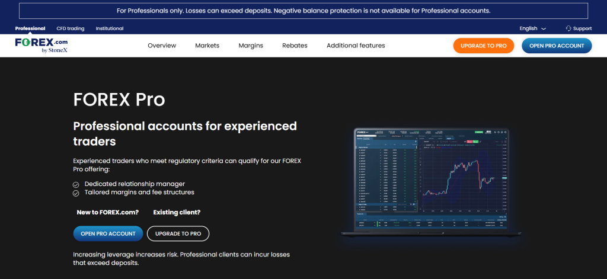Click the 'Dedicated relationship manager' text
The width and height of the screenshot is (607, 279).
point(135,184)
